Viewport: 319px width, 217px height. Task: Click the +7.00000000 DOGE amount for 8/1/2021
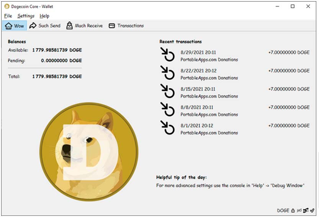289,126
